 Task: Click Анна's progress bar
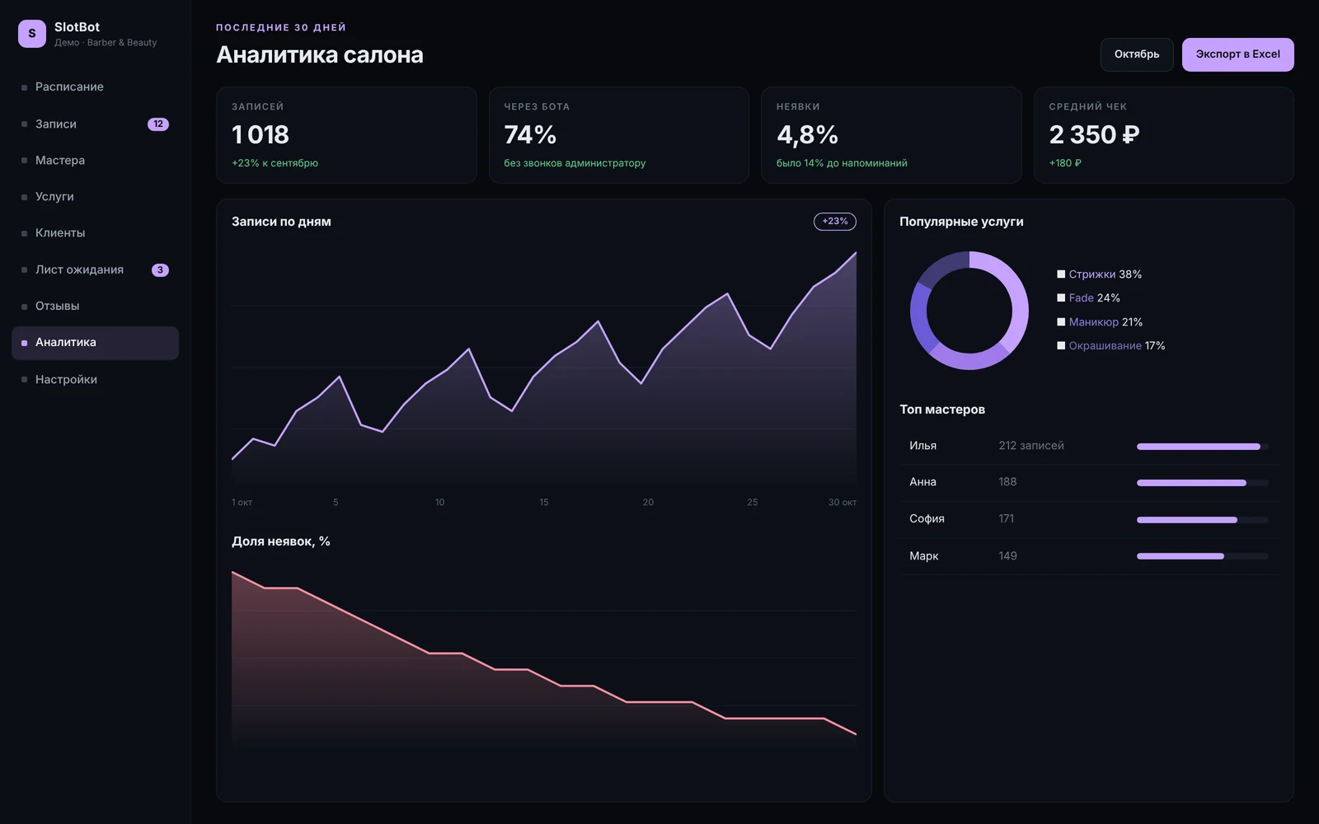tap(1202, 483)
